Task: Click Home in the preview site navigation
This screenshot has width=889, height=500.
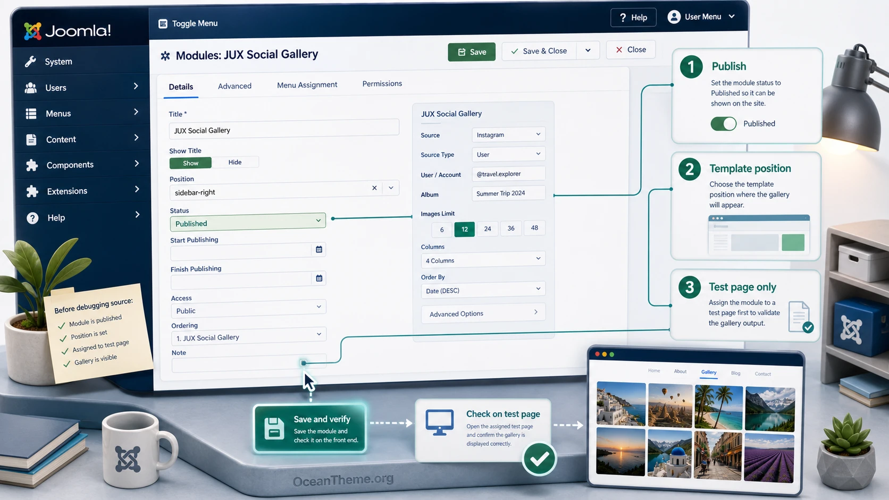Action: tap(654, 371)
